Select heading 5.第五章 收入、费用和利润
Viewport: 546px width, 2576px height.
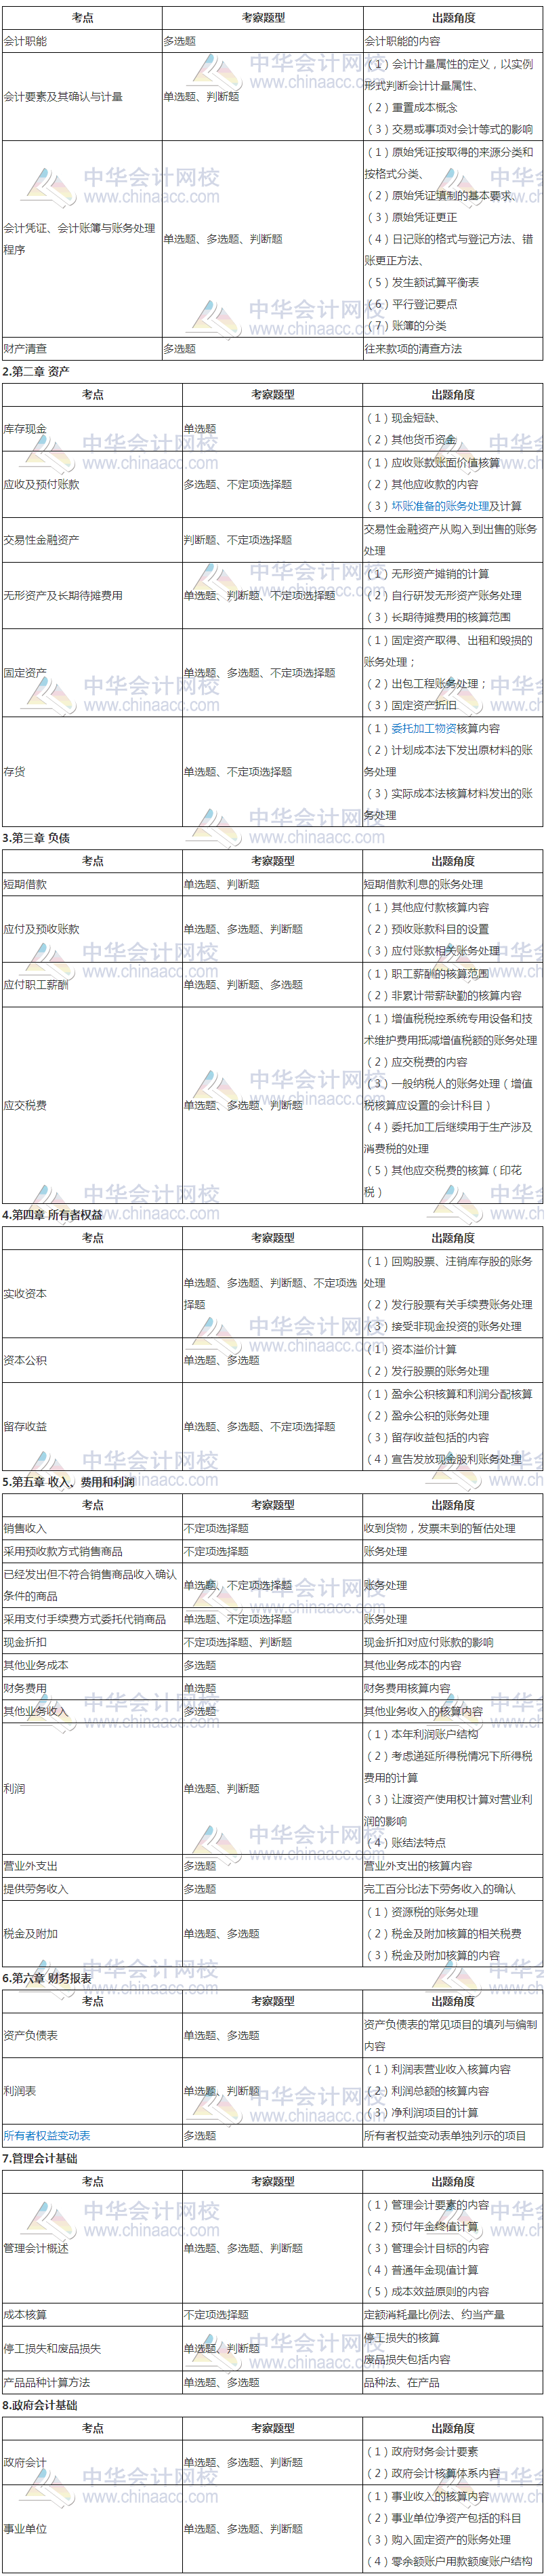[x=69, y=1482]
